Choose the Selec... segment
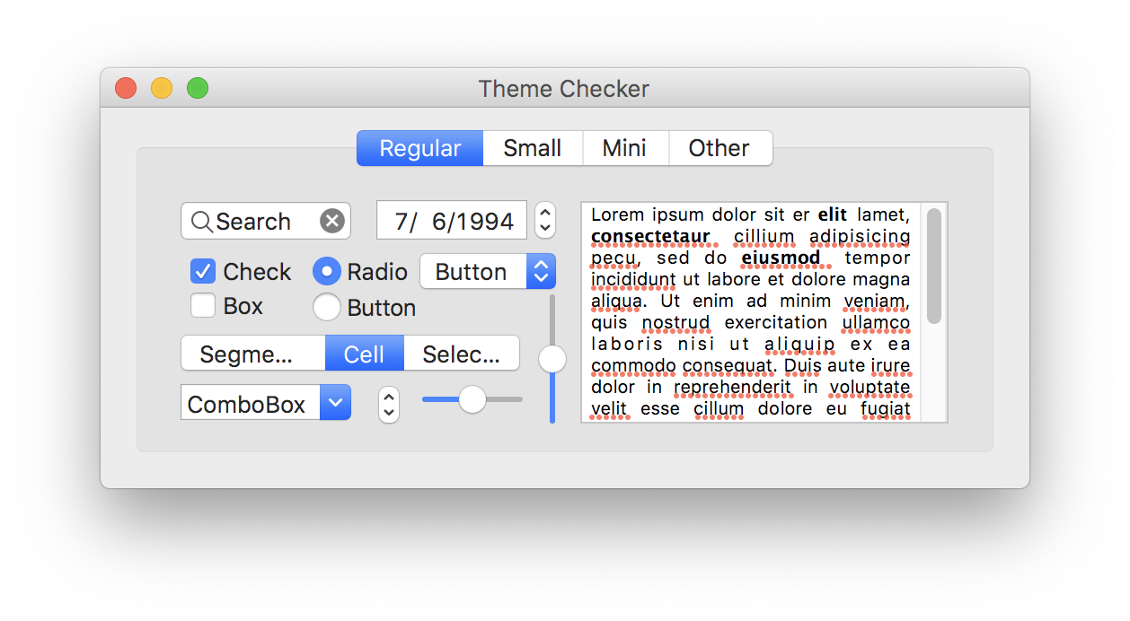The height and width of the screenshot is (621, 1130). pos(462,354)
